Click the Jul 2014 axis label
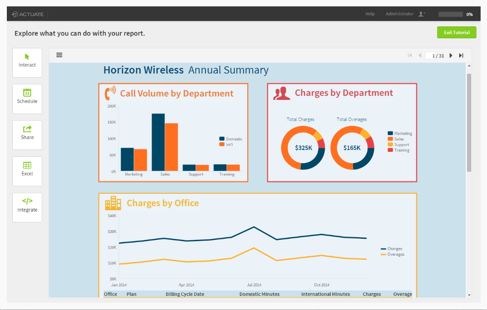This screenshot has height=310, width=487. click(x=254, y=285)
